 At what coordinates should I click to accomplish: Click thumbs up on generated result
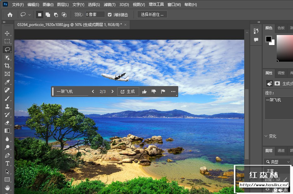pos(144,92)
